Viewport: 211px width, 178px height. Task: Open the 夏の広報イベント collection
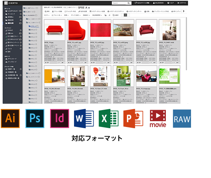[13, 45]
